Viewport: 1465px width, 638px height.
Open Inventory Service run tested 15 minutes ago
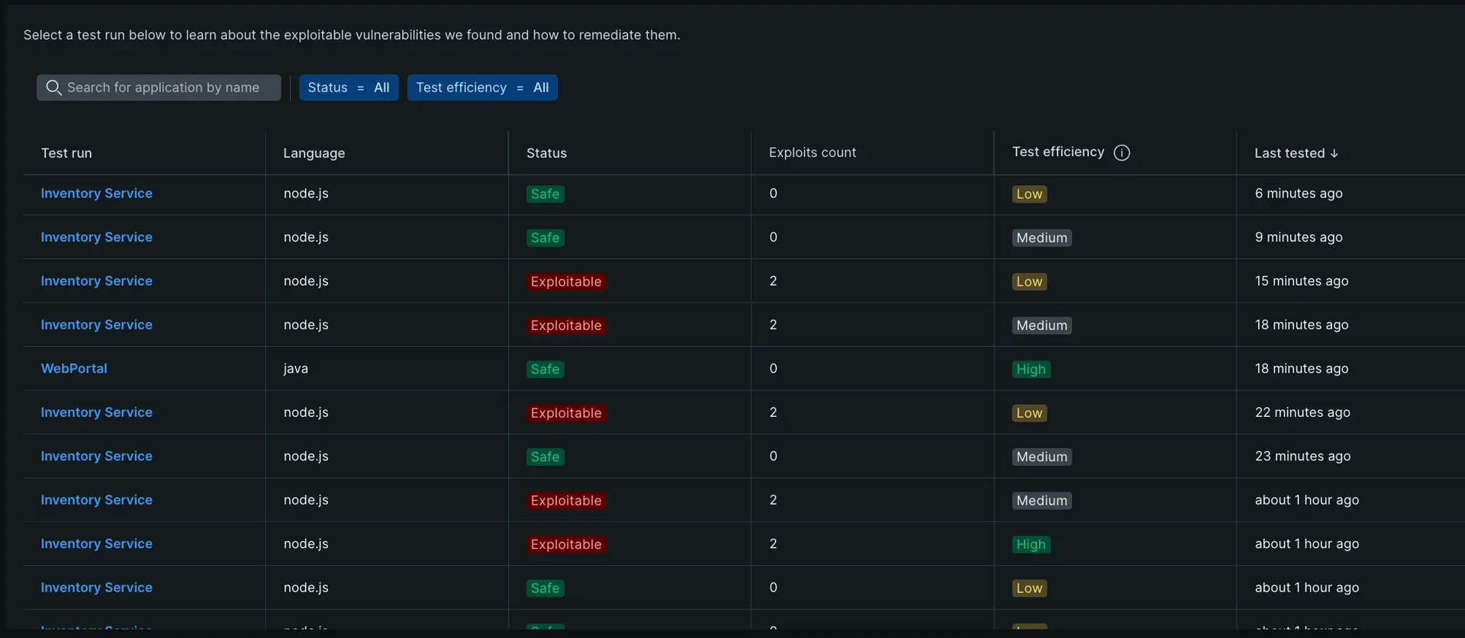[96, 281]
